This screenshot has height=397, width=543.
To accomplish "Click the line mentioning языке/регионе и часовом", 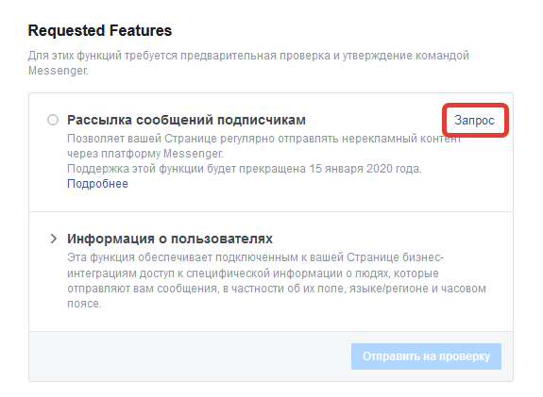I will [277, 289].
